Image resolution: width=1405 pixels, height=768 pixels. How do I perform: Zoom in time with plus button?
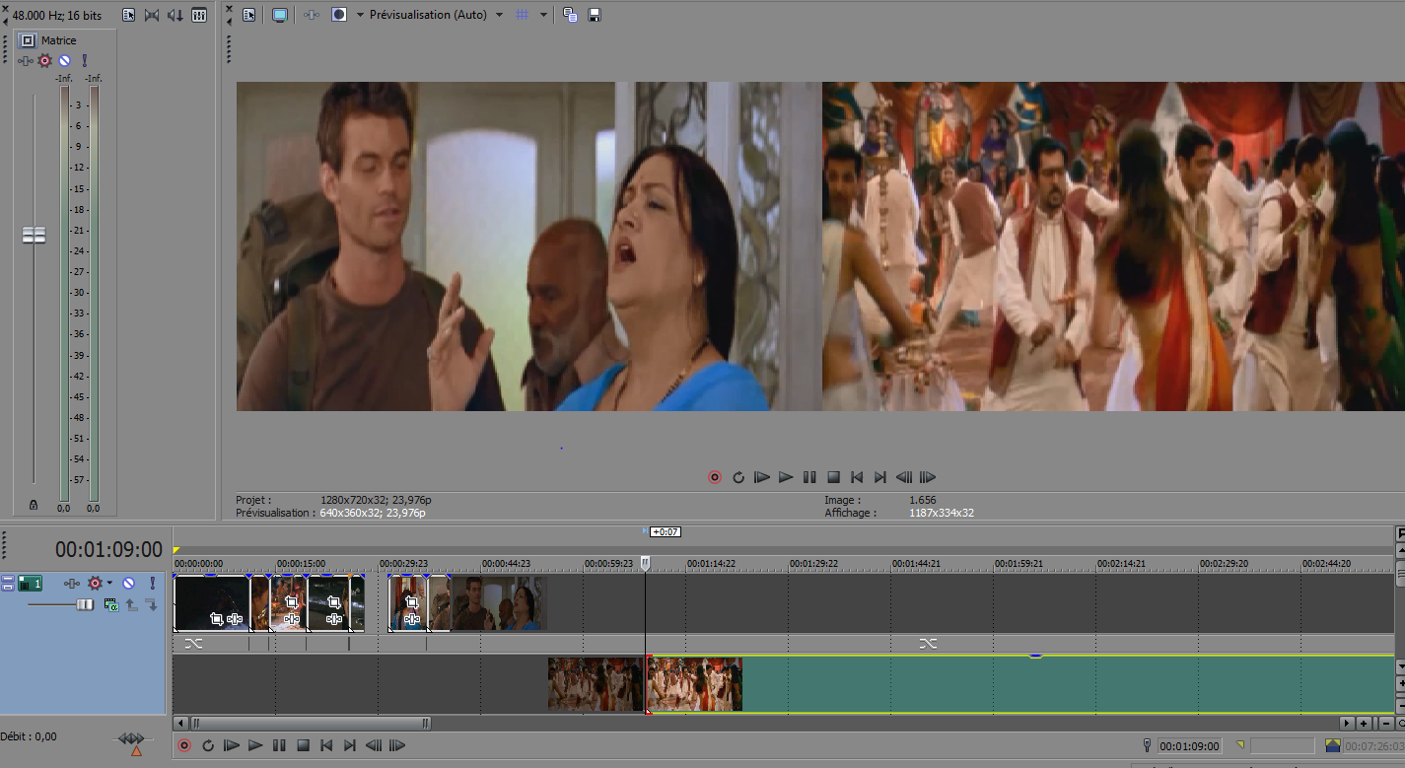[1365, 723]
